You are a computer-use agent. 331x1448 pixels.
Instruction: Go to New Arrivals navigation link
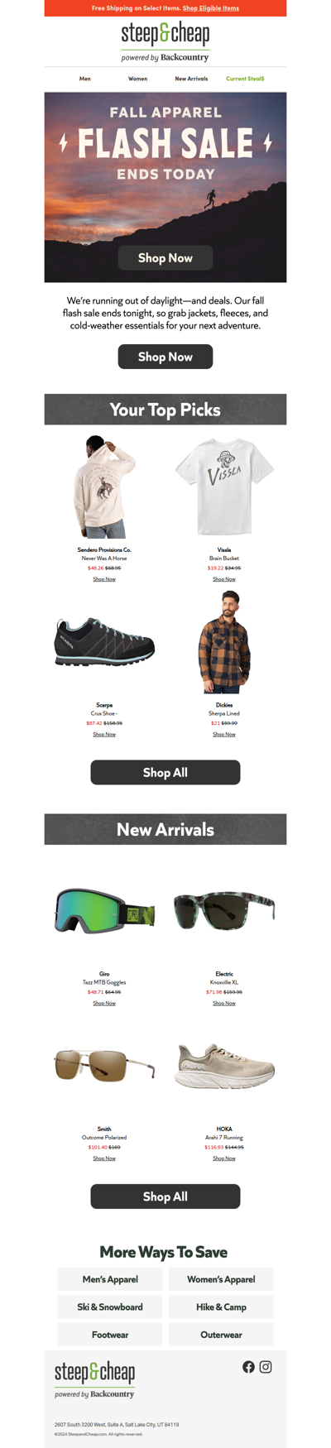click(191, 79)
